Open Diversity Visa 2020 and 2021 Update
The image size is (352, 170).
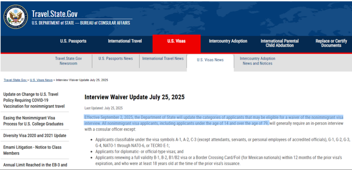[35, 136]
